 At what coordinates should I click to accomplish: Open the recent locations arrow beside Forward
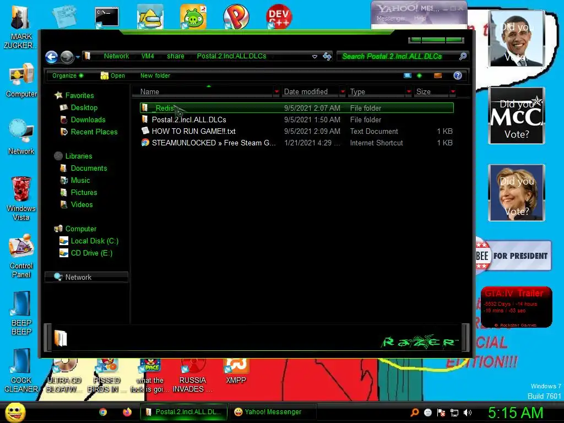click(x=78, y=57)
